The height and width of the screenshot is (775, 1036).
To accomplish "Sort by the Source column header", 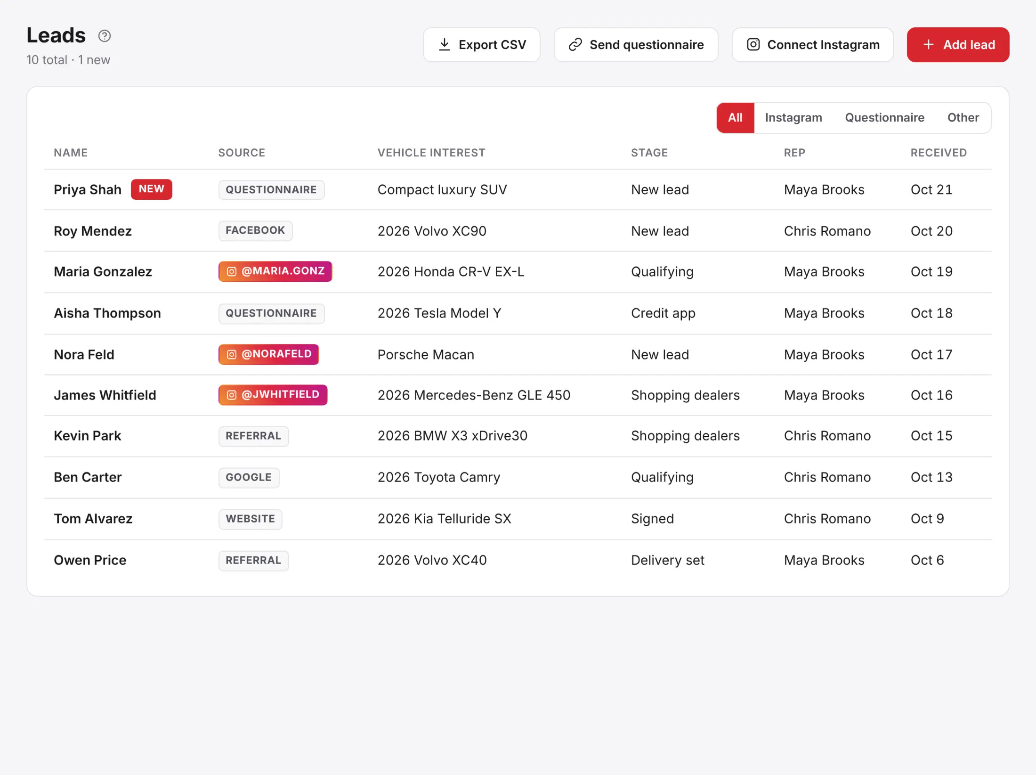I will [242, 153].
